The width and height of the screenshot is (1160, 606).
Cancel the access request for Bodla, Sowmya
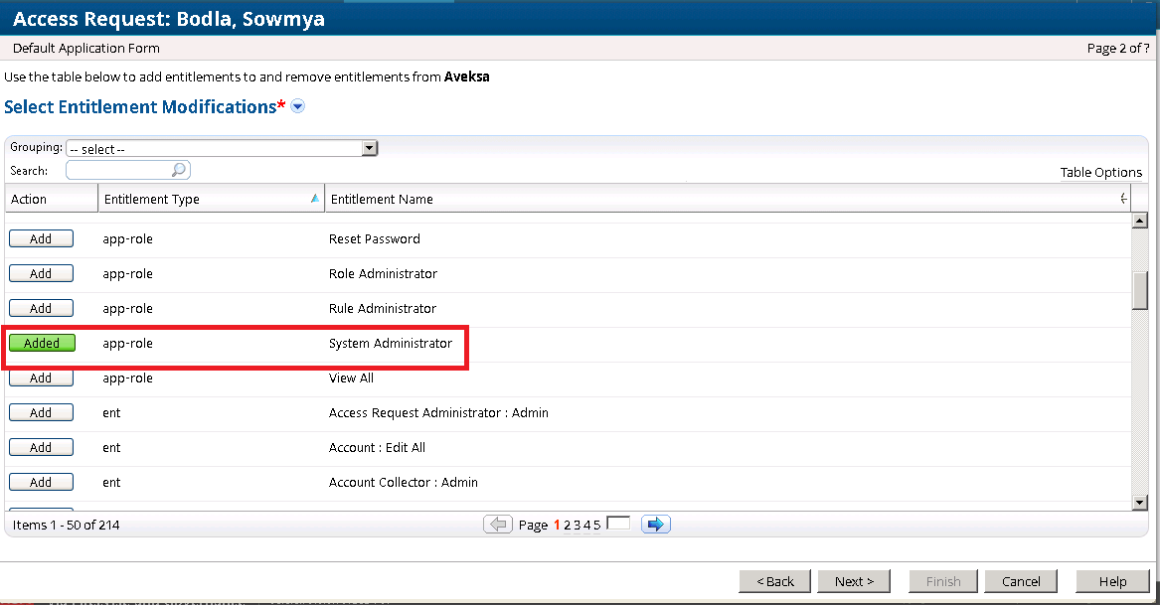[x=1020, y=581]
